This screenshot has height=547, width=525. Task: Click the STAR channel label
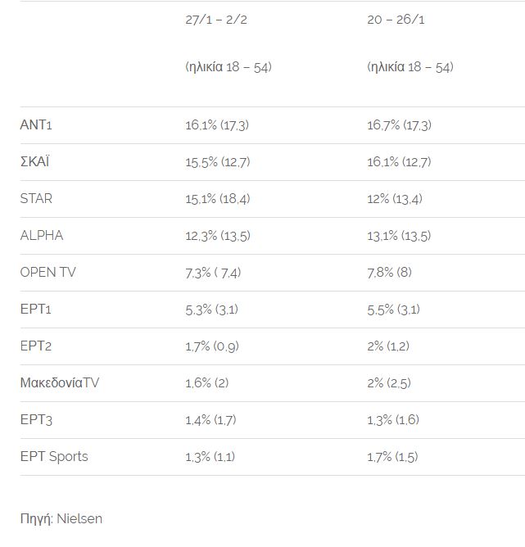coord(36,199)
